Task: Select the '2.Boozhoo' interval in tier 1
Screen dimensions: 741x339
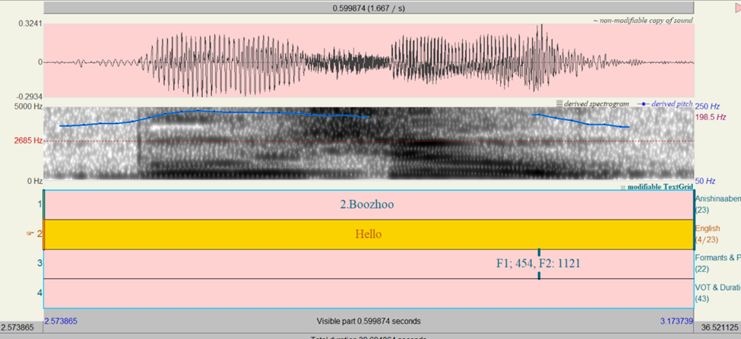Action: (368, 204)
